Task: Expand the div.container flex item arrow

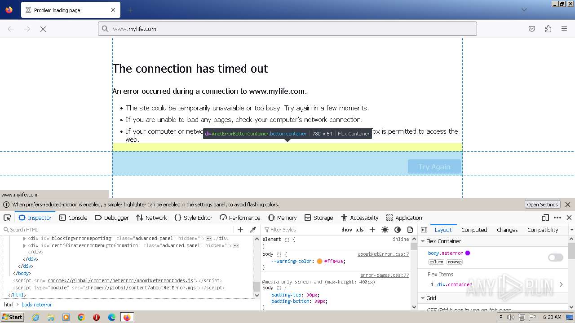Action: [561, 284]
